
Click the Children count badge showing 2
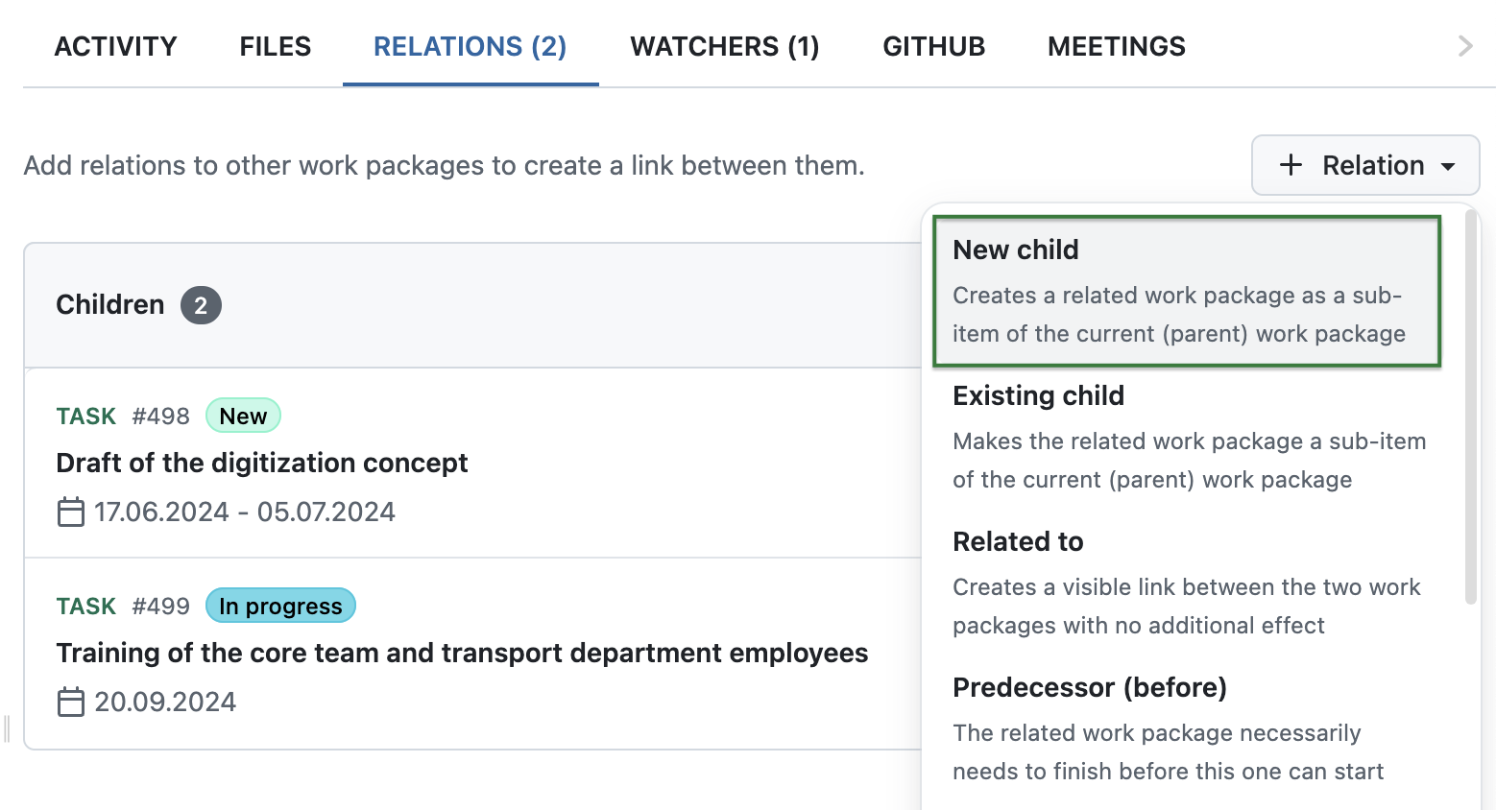pos(201,304)
